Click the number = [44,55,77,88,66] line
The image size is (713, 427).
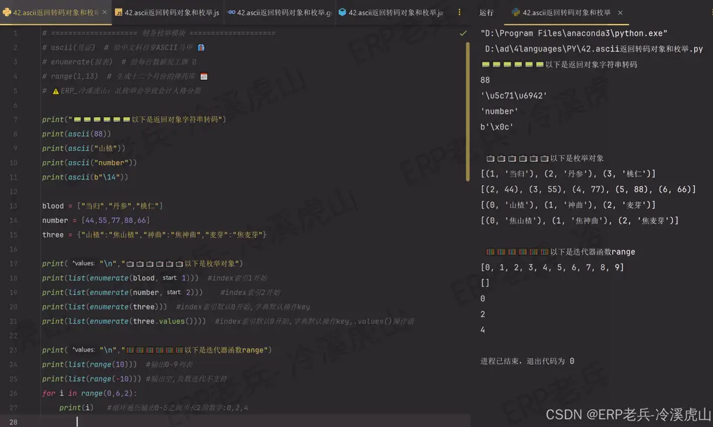pyautogui.click(x=95, y=220)
